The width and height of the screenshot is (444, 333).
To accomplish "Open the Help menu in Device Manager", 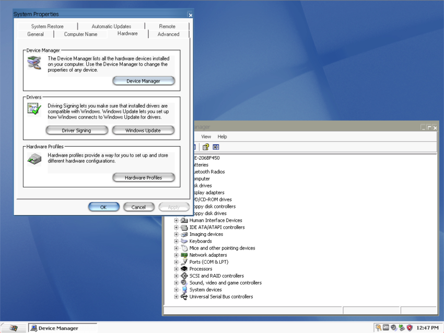I will coord(223,137).
